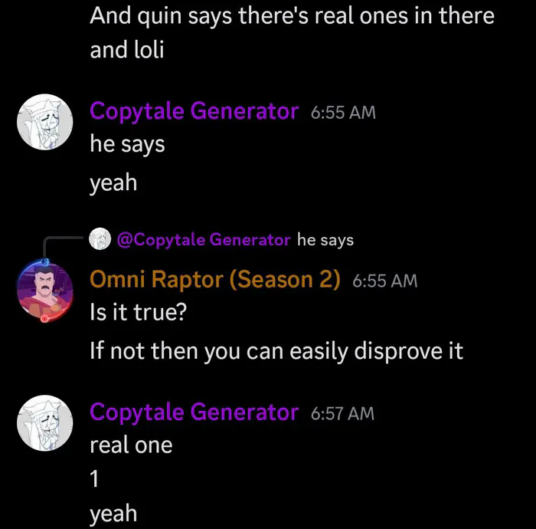Jump to the replied 'he says' preview text
Screen dimensions: 536x529
[325, 240]
